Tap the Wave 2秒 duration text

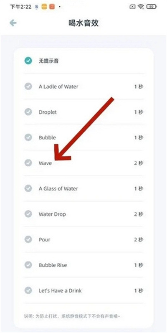pyautogui.click(x=139, y=163)
